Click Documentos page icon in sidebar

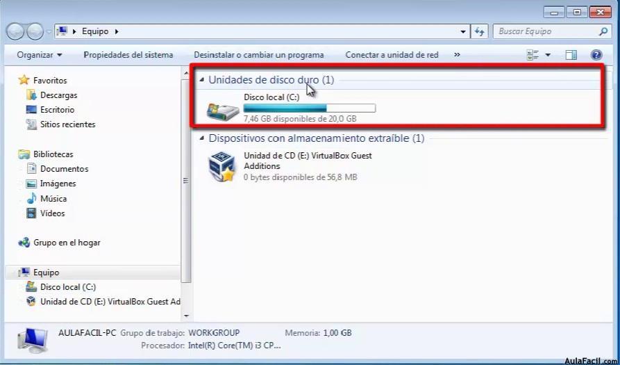point(31,169)
